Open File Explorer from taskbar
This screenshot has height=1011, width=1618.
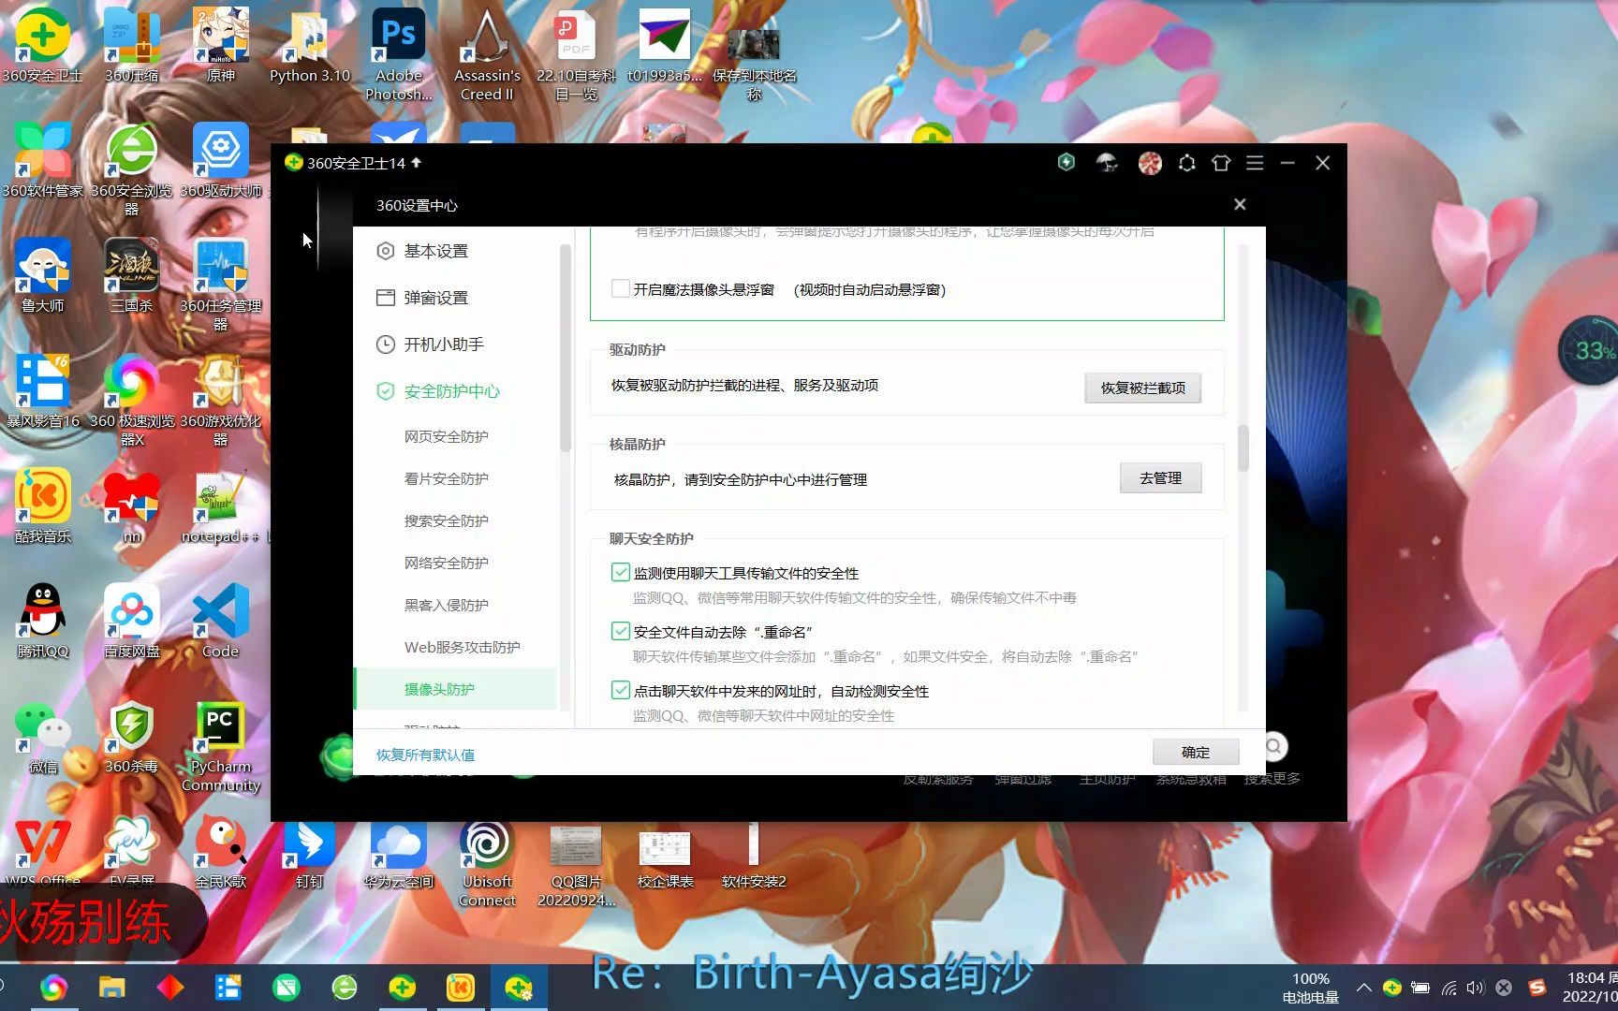click(x=111, y=987)
